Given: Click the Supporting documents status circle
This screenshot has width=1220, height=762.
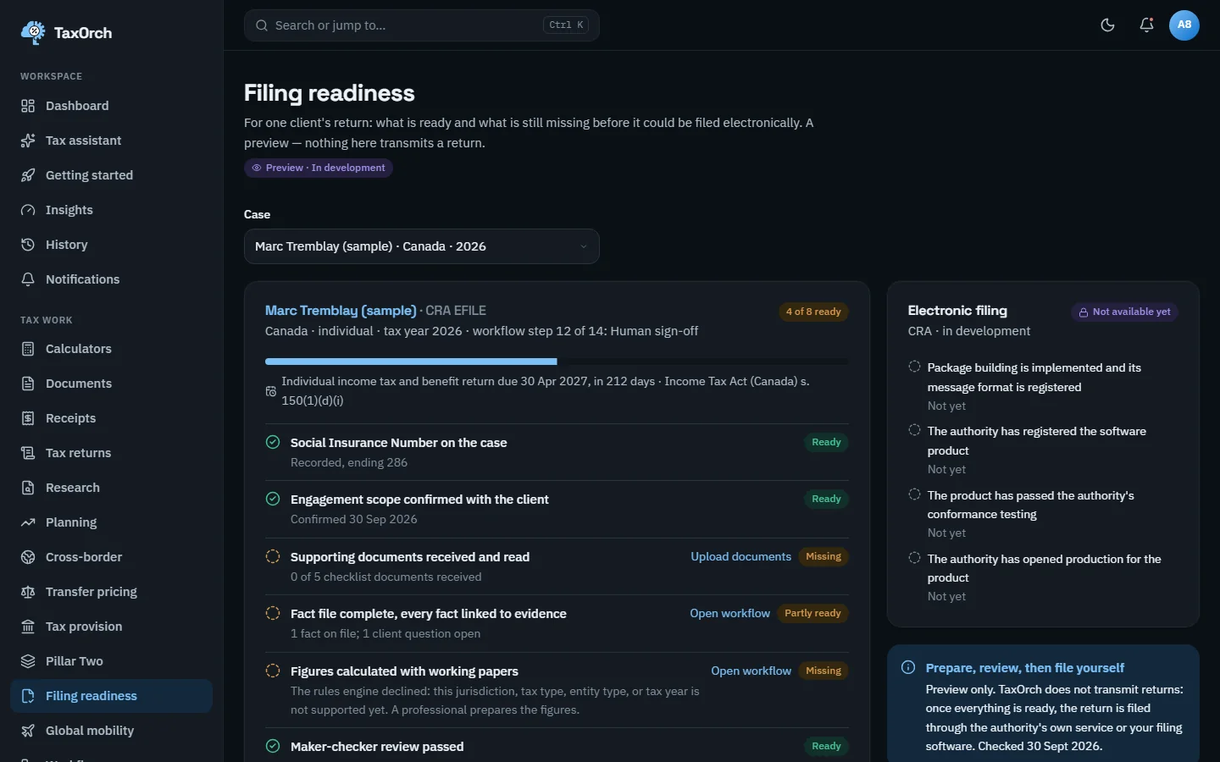Looking at the screenshot, I should tap(273, 556).
